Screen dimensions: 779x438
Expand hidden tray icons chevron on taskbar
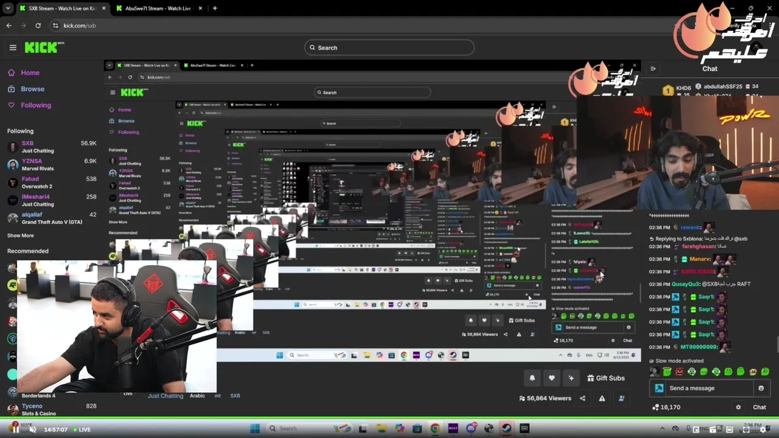point(662,428)
